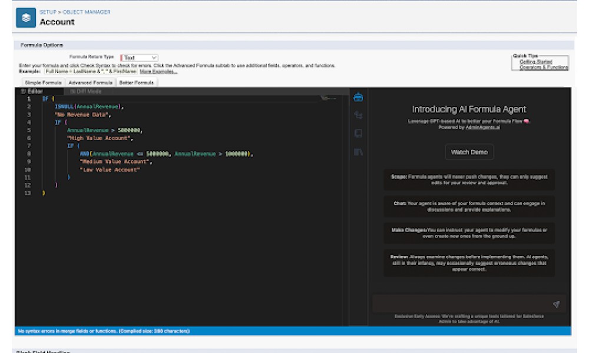
Task: Open the AI agent robot icon panel
Action: coord(358,98)
